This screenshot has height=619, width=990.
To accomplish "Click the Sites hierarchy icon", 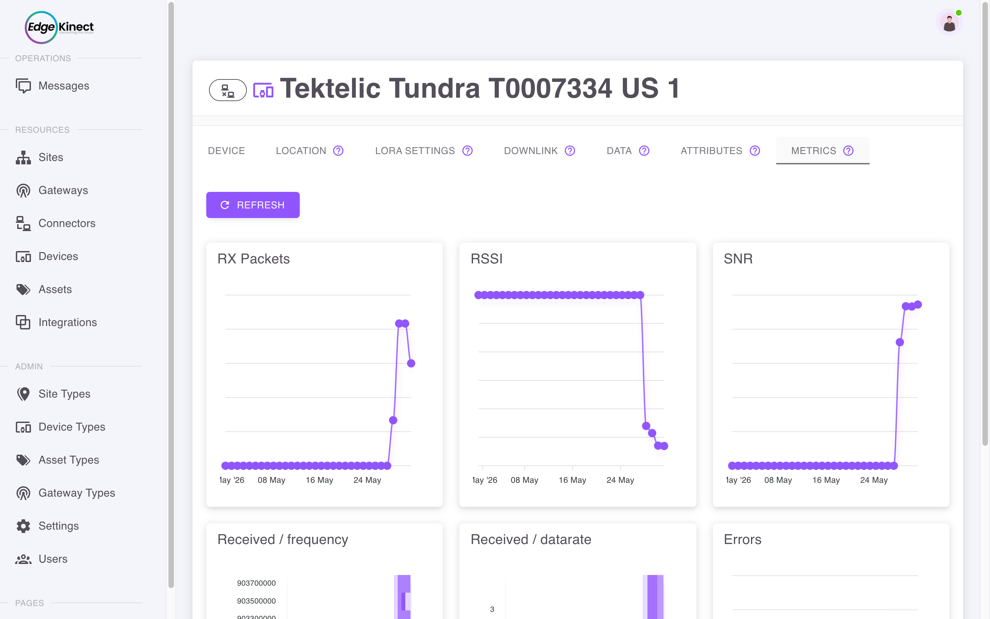I will 23,157.
